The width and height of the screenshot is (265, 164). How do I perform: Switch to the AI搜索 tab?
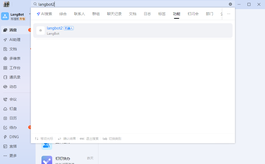tap(44, 14)
